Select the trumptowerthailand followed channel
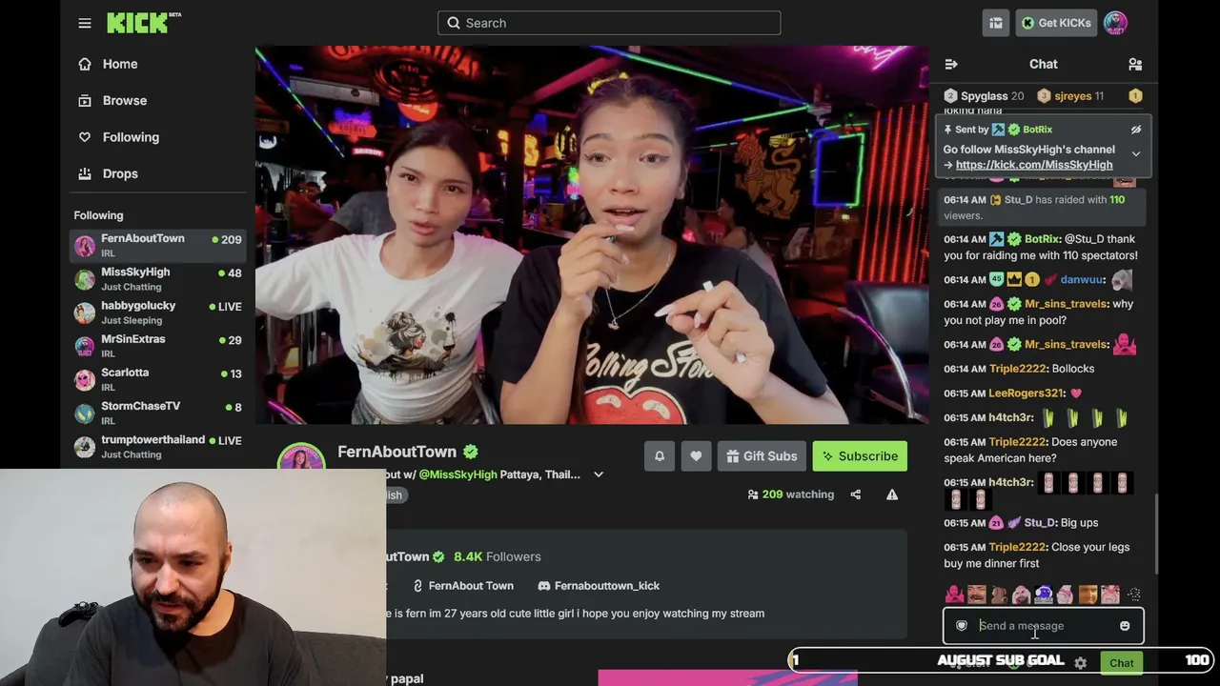Image resolution: width=1220 pixels, height=686 pixels. tap(159, 446)
